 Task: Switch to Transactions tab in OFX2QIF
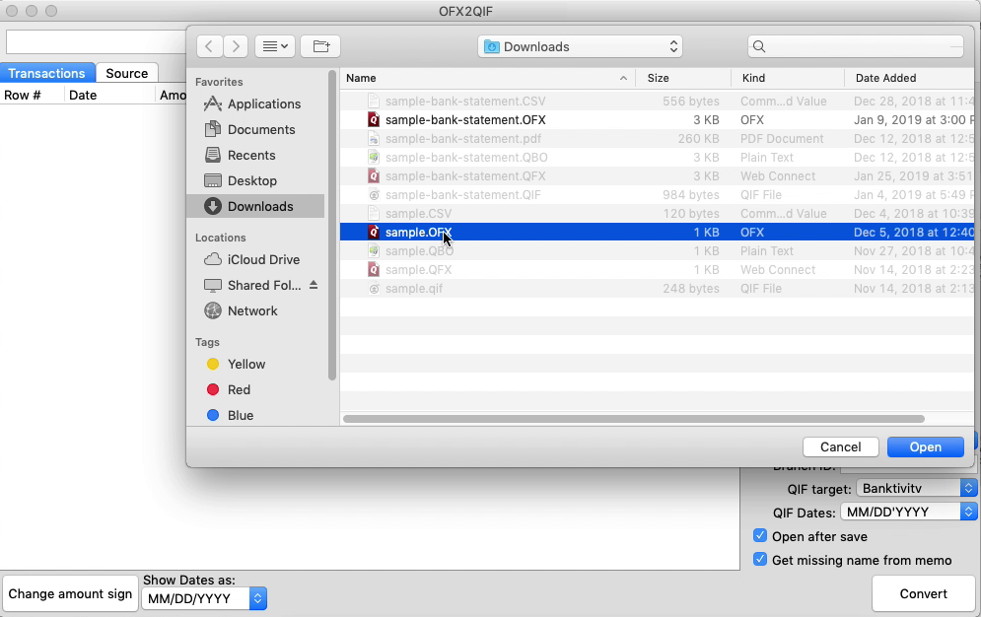click(x=47, y=73)
